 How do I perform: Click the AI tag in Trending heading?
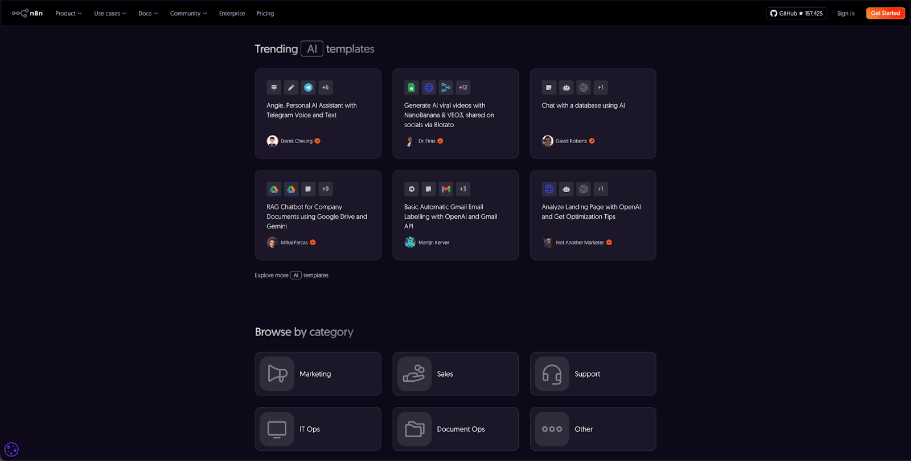click(x=312, y=49)
